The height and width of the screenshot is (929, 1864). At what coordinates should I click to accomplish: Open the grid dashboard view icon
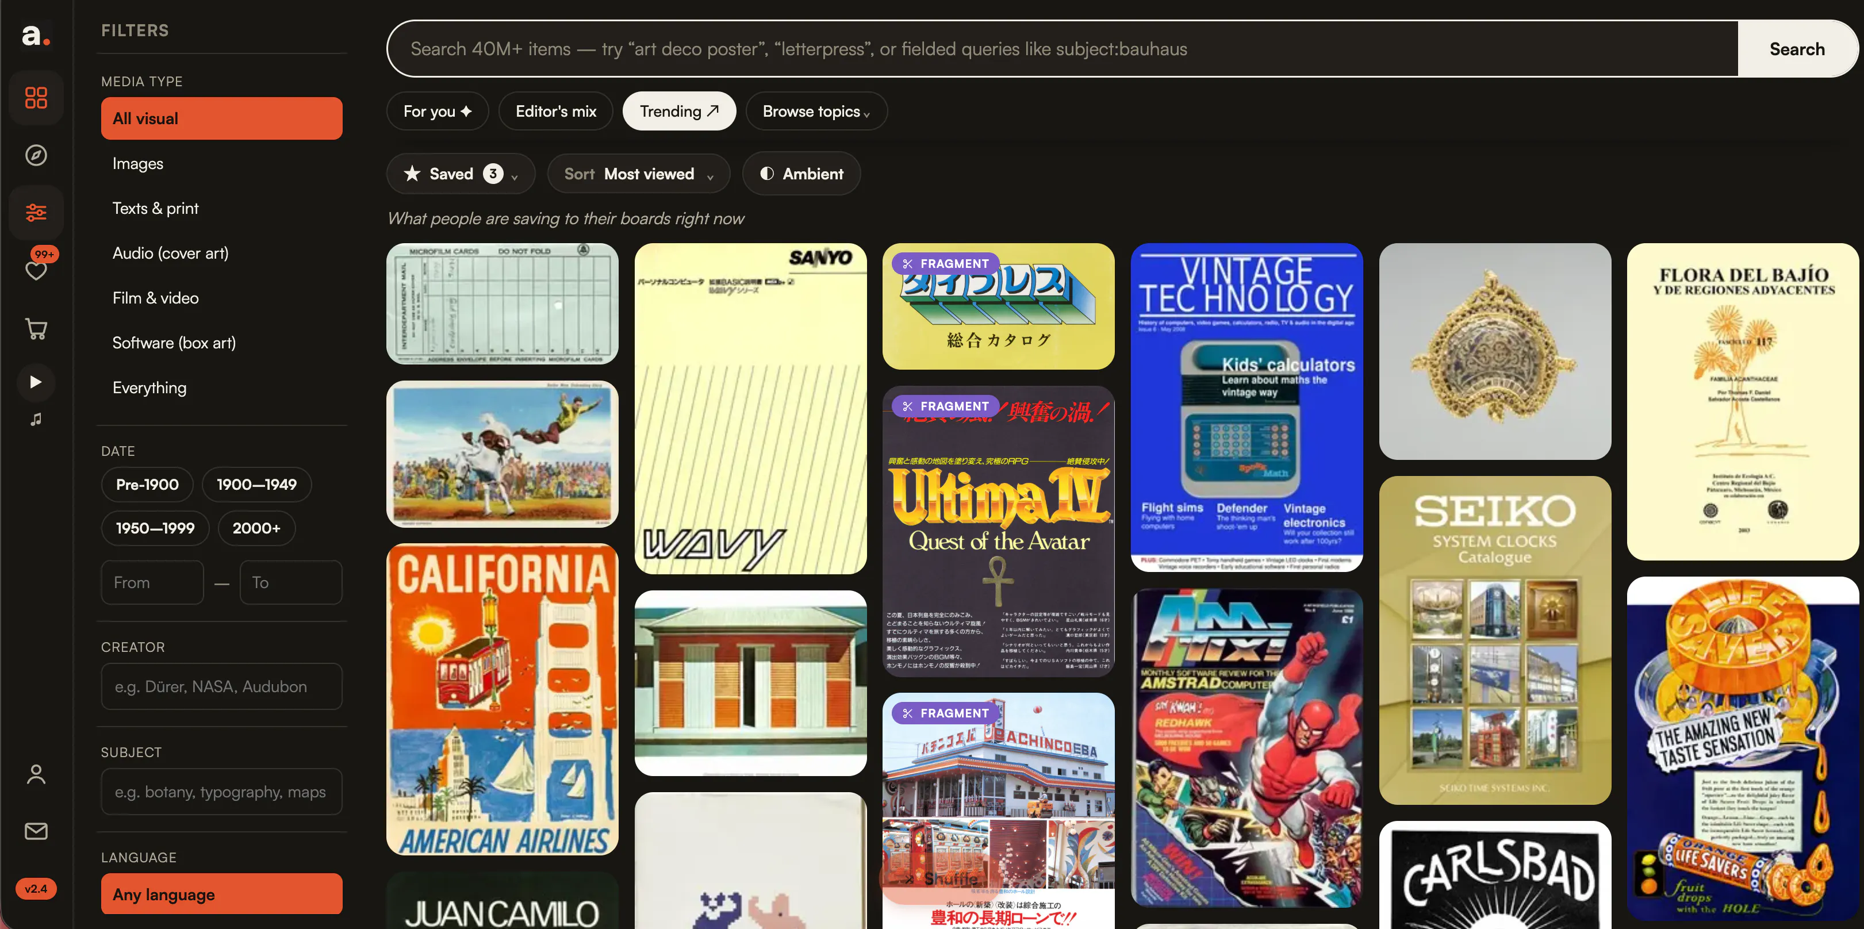point(36,98)
